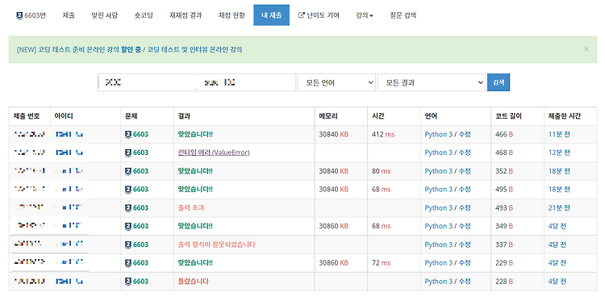Click the tier badge icon in the 11분 전 row
The width and height of the screenshot is (605, 297).
click(128, 135)
